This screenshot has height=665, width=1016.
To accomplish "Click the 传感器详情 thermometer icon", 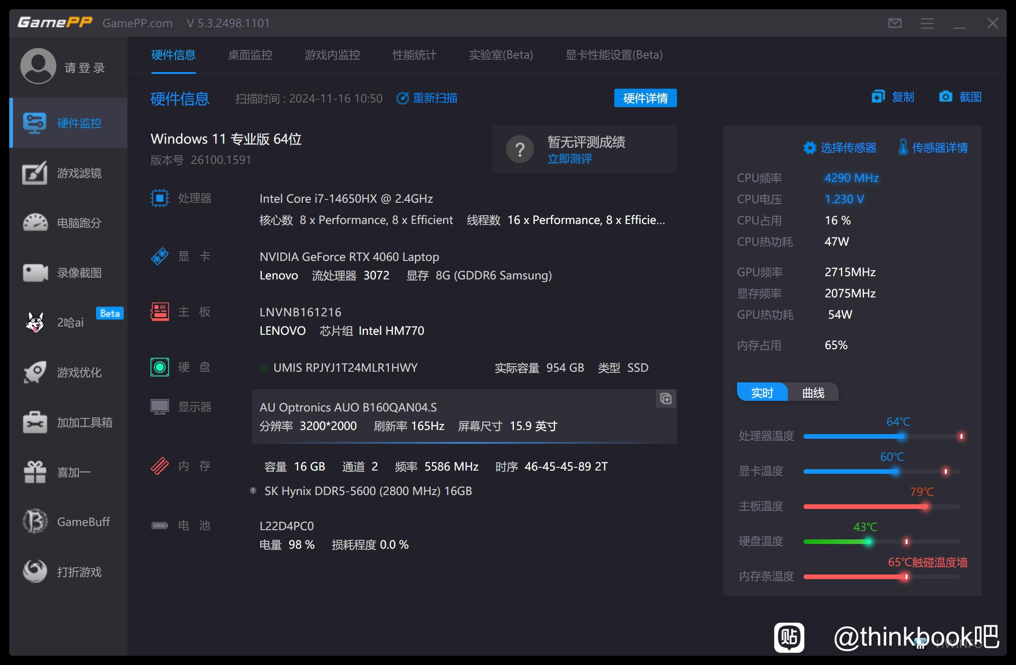I will [x=903, y=147].
